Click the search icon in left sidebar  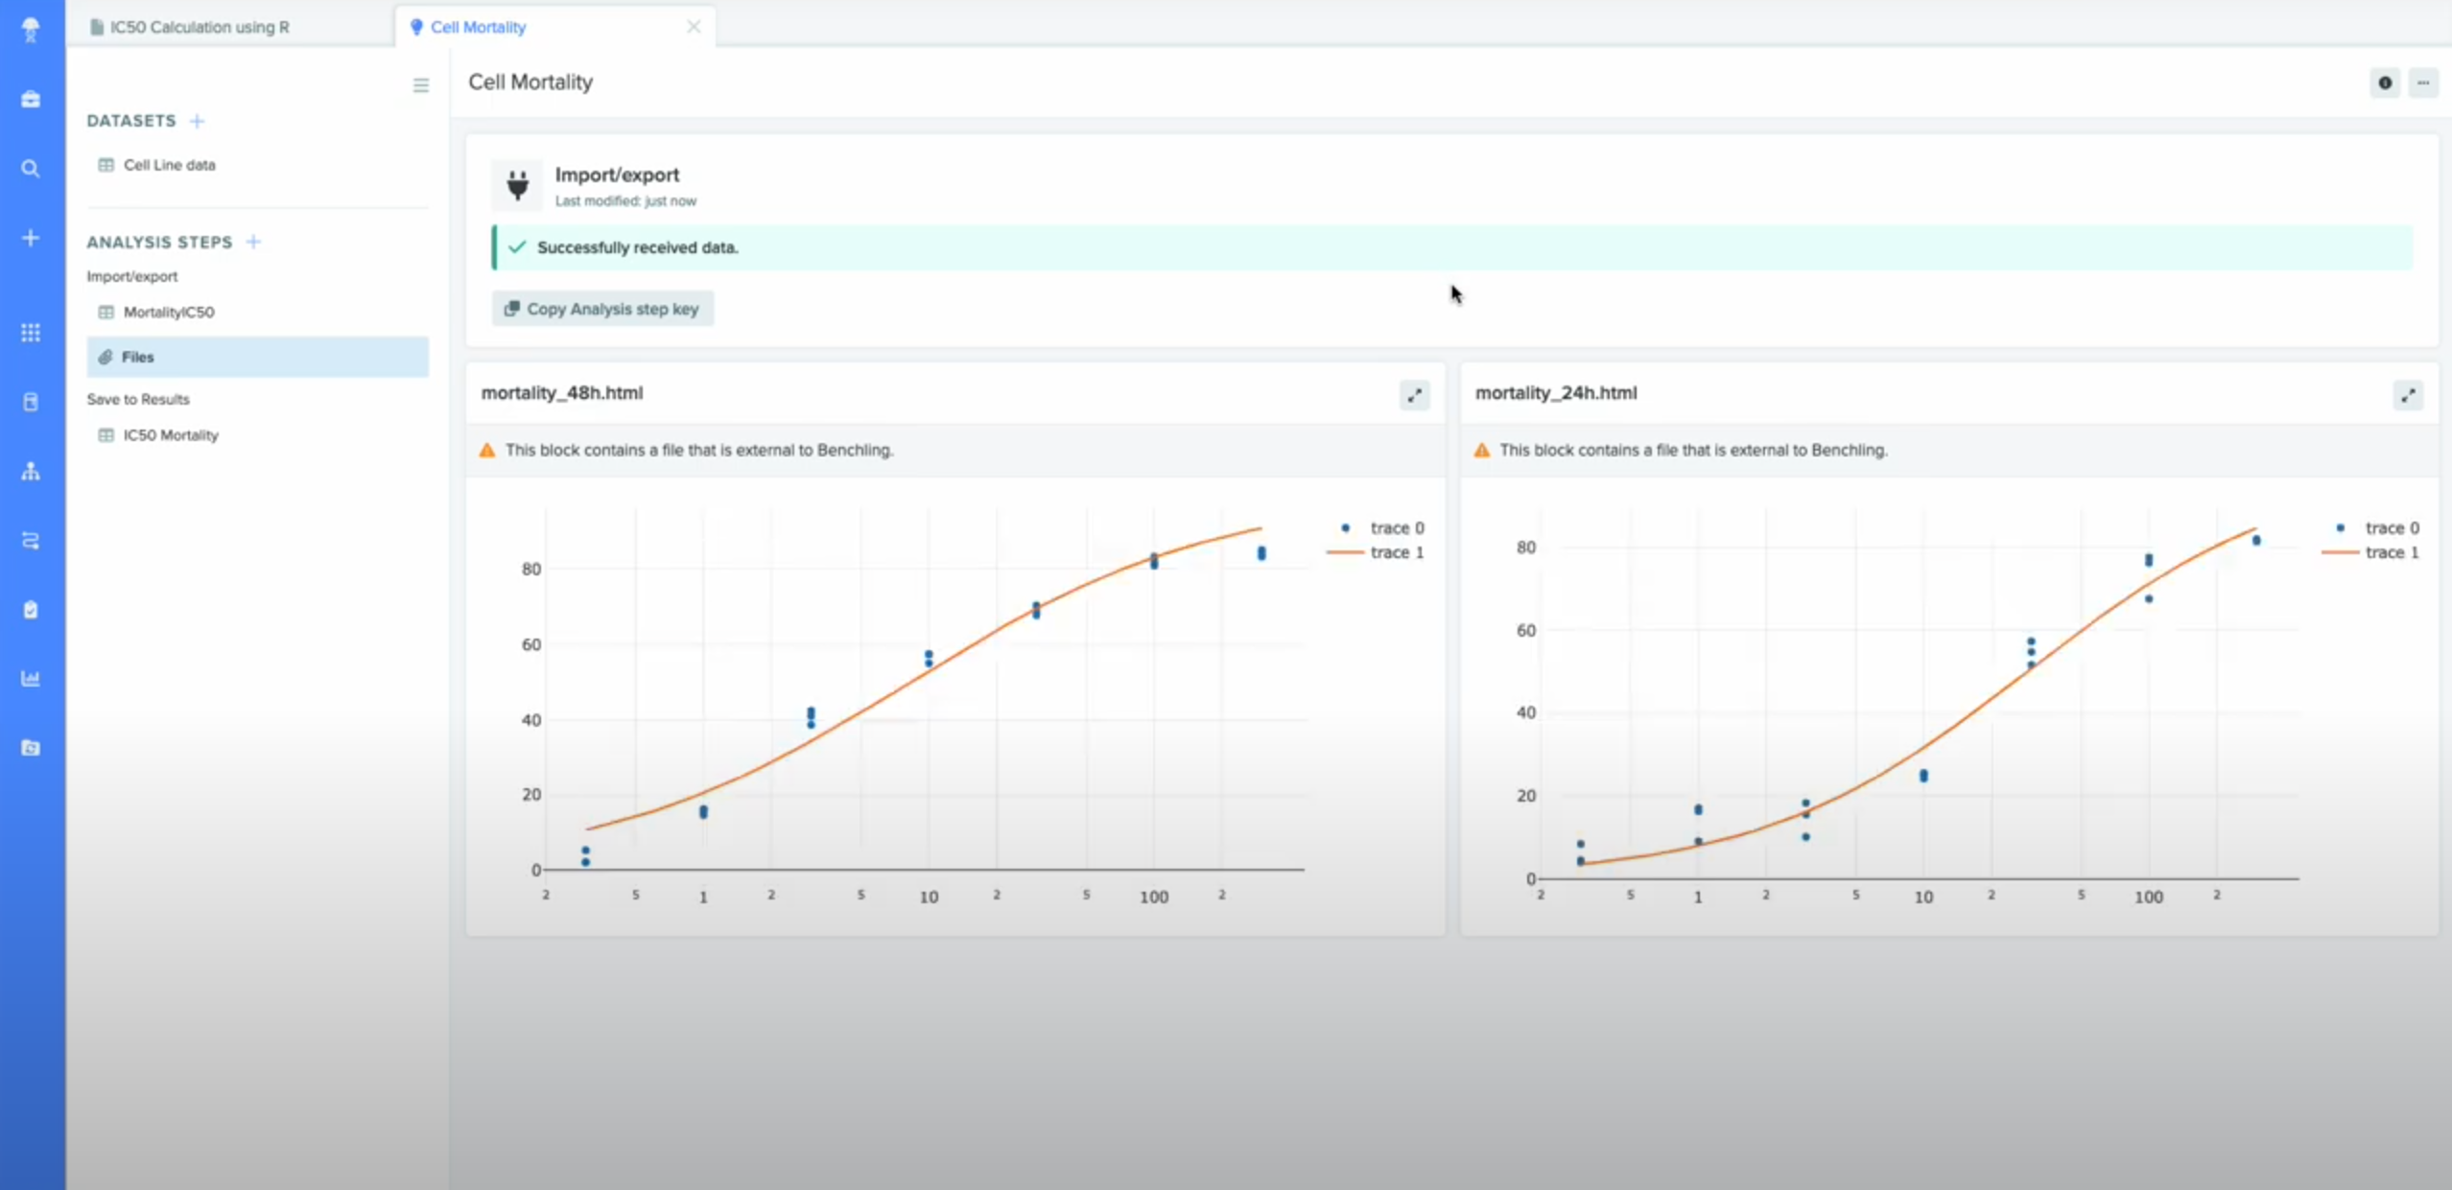(x=31, y=169)
